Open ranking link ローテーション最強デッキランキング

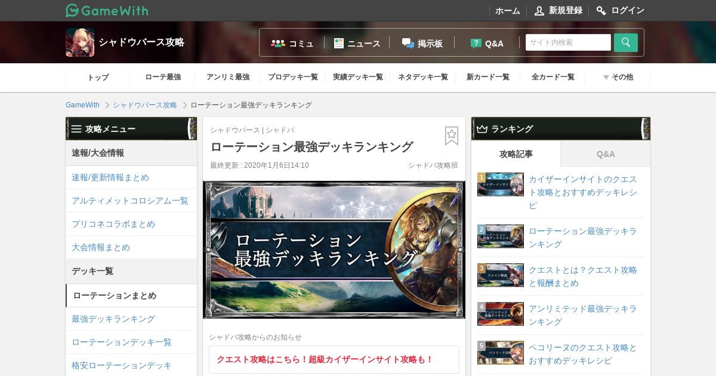tap(583, 238)
